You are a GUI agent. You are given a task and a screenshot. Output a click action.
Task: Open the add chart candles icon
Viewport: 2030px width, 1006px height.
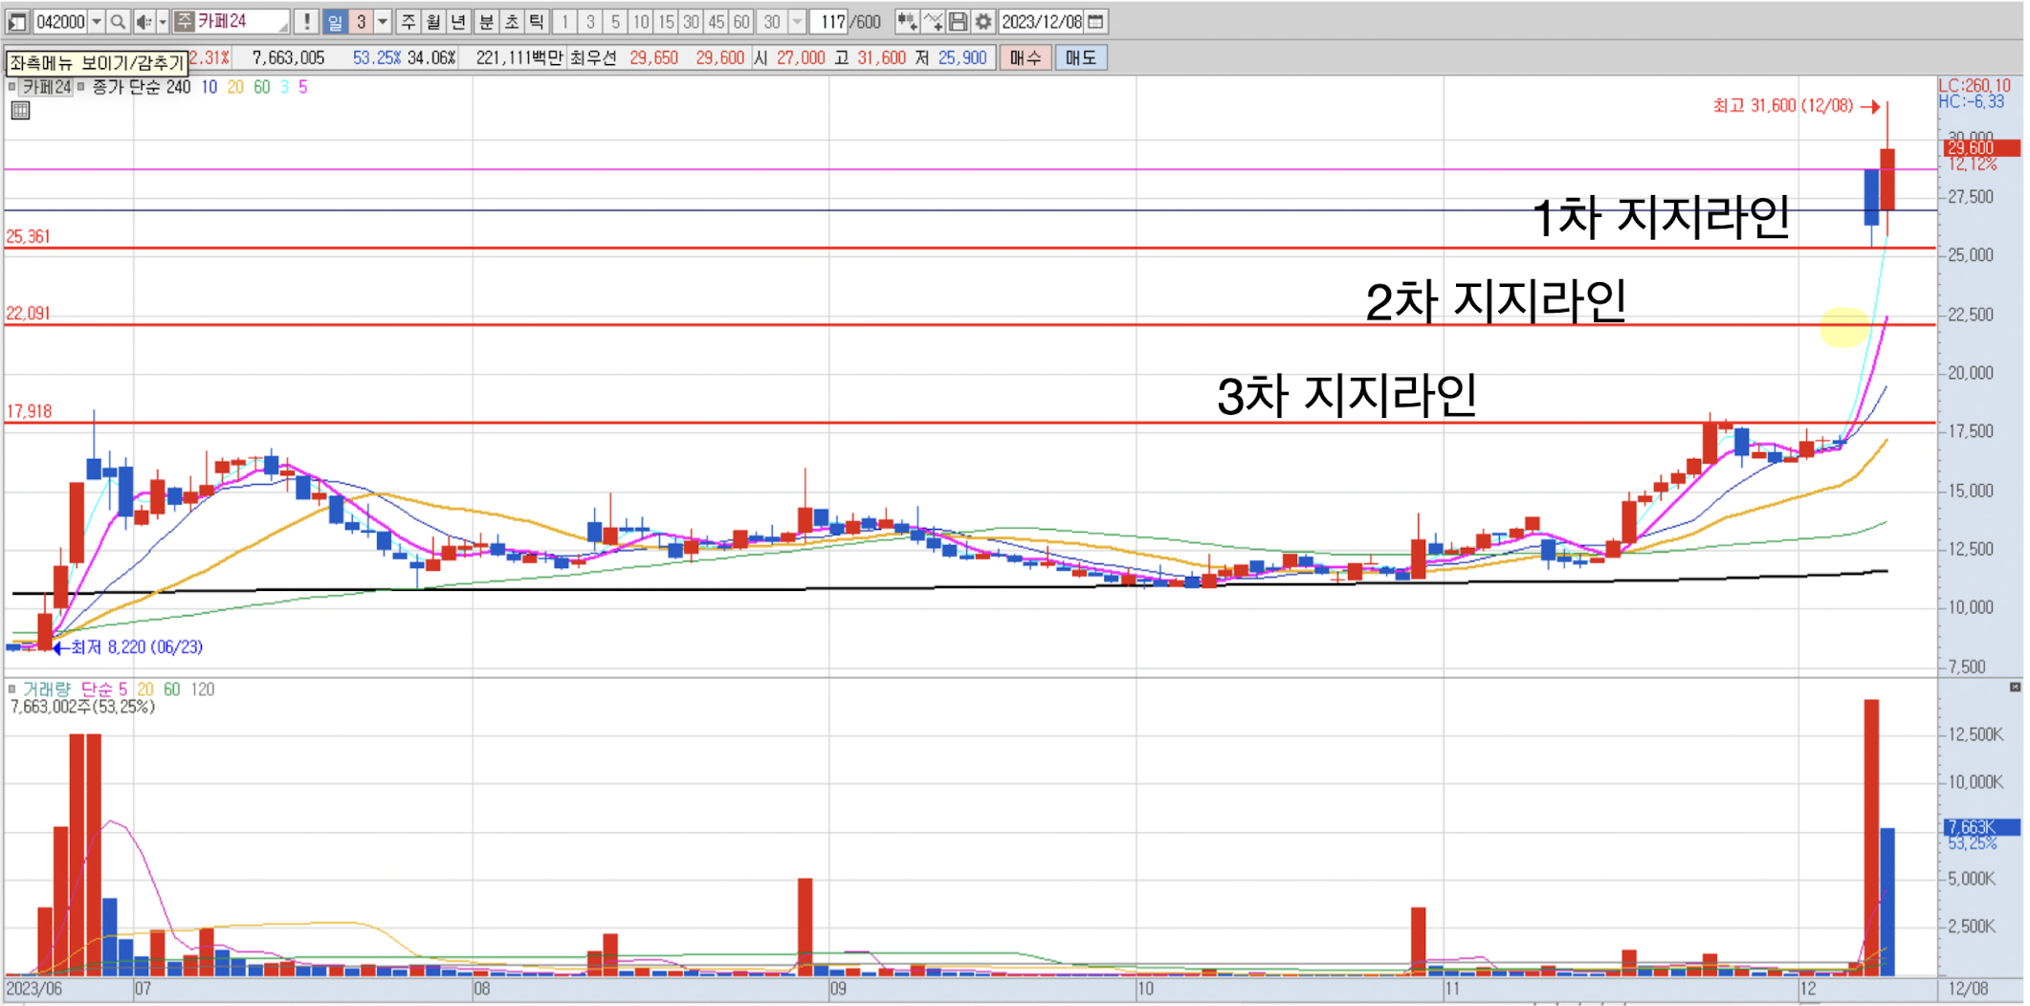(x=907, y=21)
